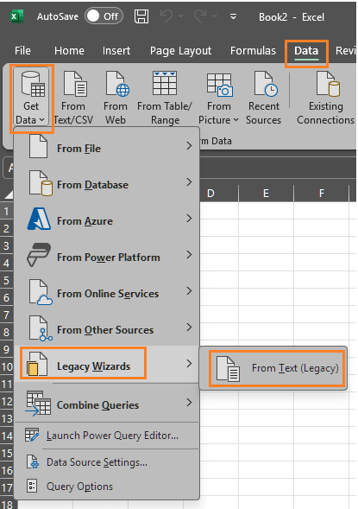The width and height of the screenshot is (358, 509).
Task: Open Customize Quick Access Toolbar dropdown
Action: pyautogui.click(x=233, y=16)
